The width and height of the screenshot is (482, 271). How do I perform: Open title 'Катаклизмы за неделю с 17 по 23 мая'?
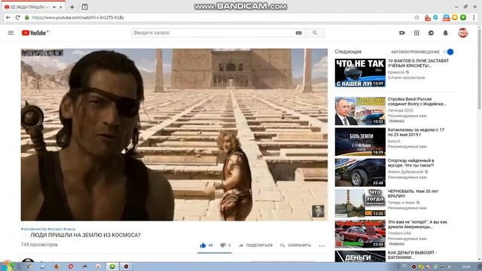click(x=416, y=132)
